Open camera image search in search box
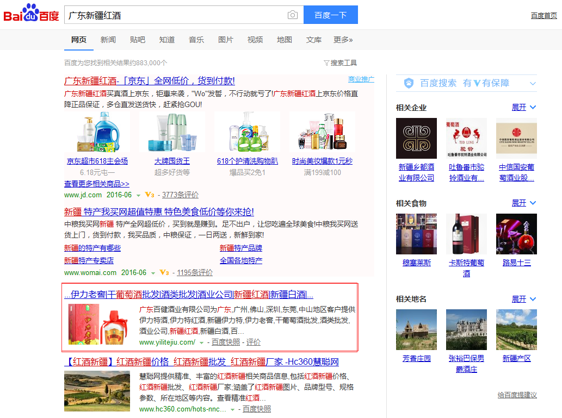 293,15
